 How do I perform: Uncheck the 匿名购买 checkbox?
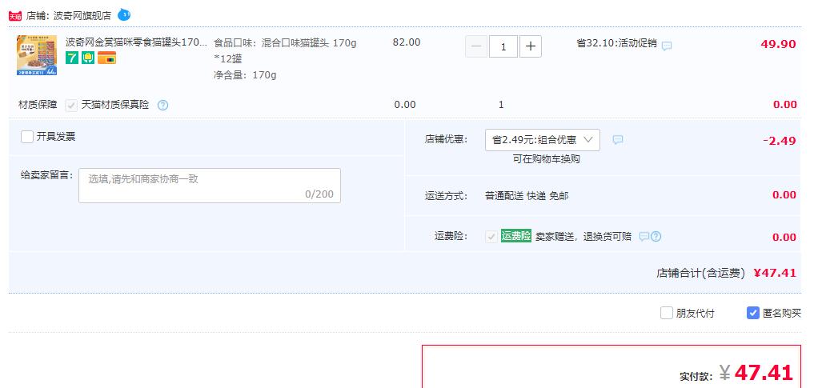click(753, 313)
